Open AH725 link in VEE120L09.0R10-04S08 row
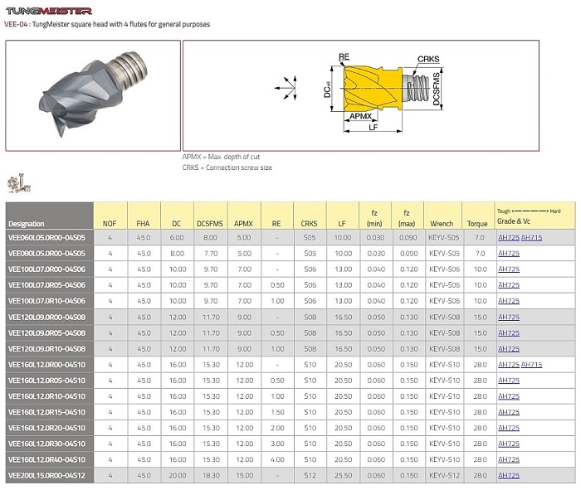This screenshot has width=581, height=490. (x=508, y=349)
